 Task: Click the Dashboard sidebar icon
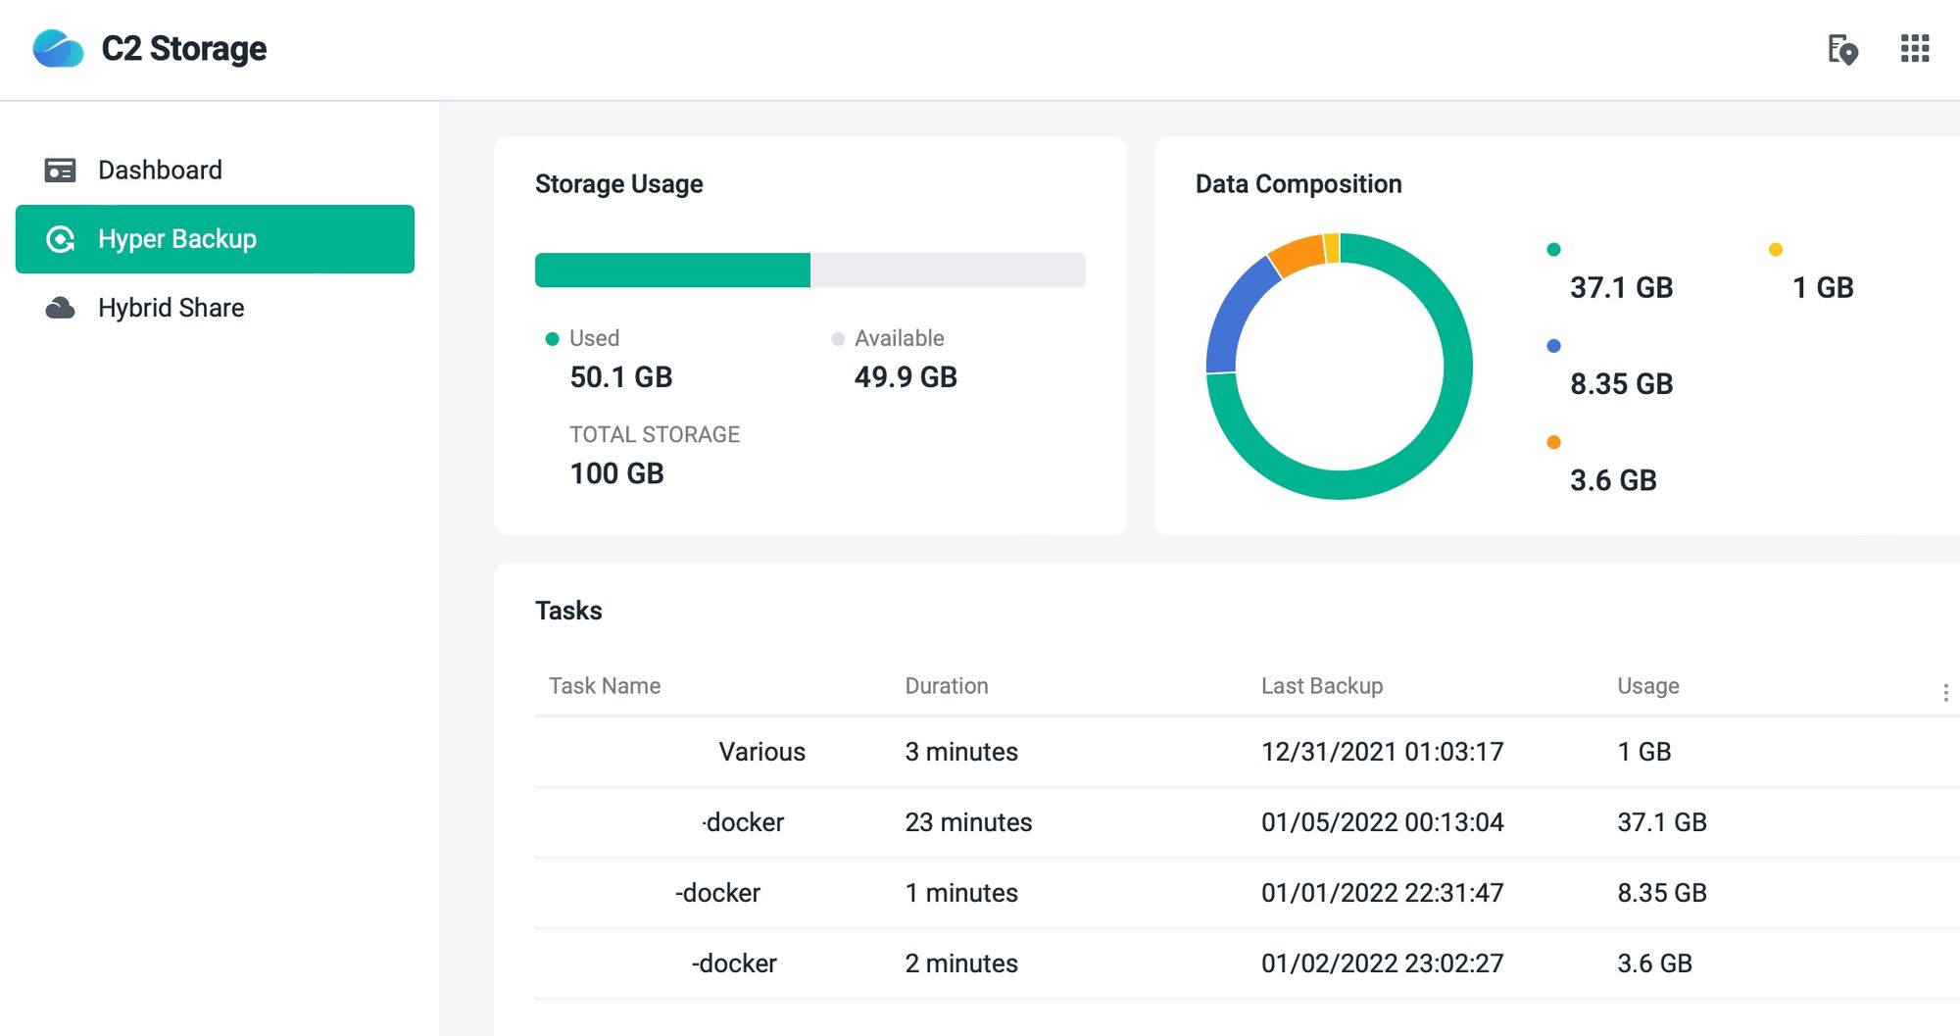tap(60, 171)
